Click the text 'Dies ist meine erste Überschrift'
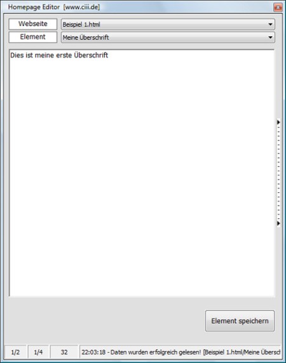 (59, 55)
